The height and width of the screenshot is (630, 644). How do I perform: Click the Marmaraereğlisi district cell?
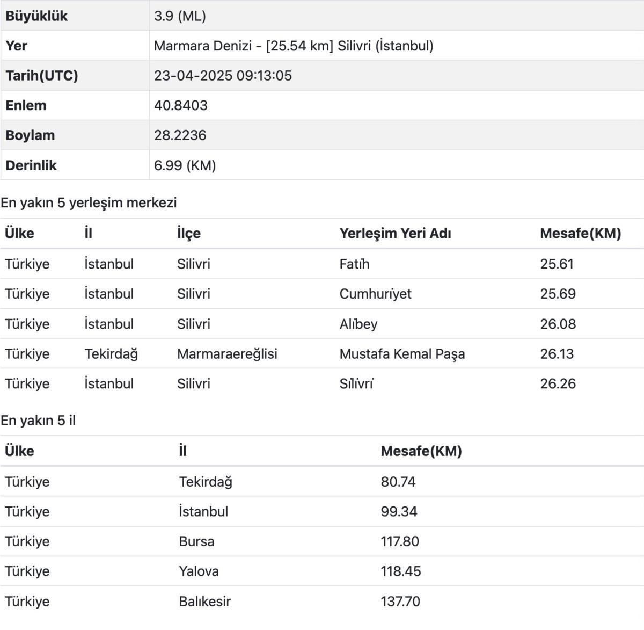pyautogui.click(x=227, y=354)
